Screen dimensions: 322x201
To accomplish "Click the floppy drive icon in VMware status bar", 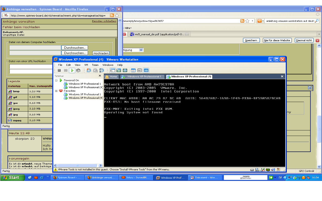I will pos(263,170).
